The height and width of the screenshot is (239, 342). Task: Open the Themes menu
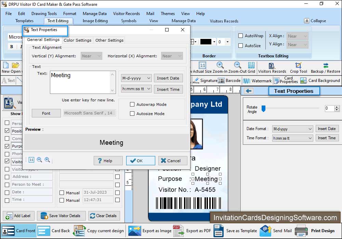pyautogui.click(x=168, y=14)
